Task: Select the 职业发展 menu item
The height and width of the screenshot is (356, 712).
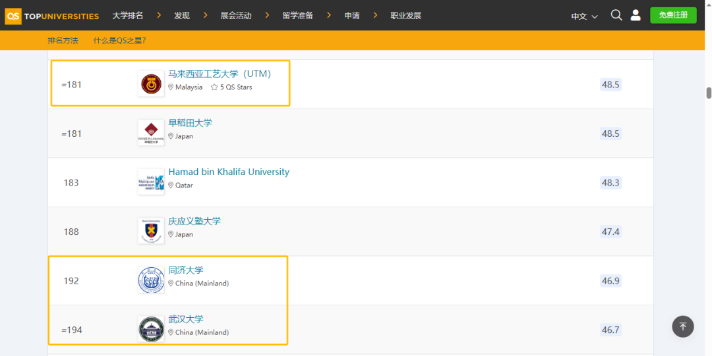Action: point(405,16)
